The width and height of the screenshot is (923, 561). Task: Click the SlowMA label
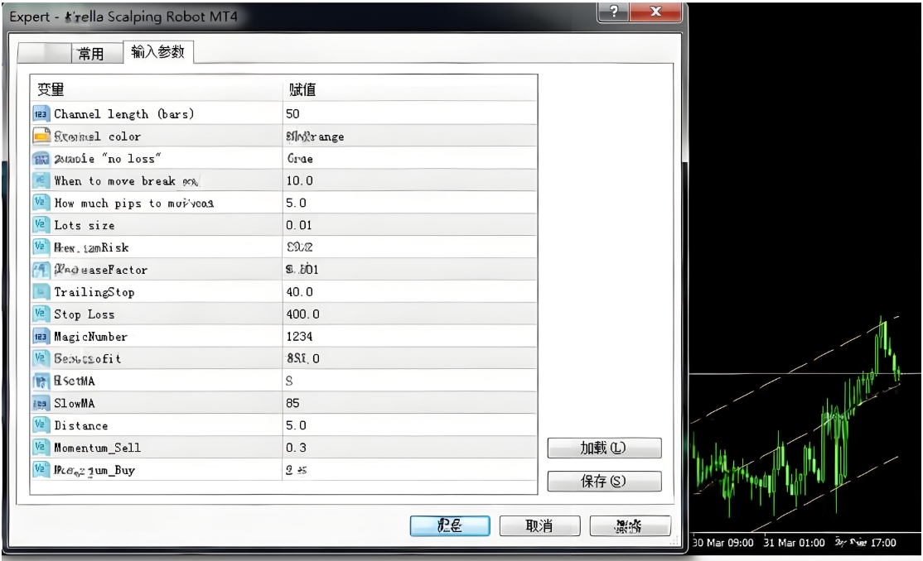pyautogui.click(x=75, y=404)
